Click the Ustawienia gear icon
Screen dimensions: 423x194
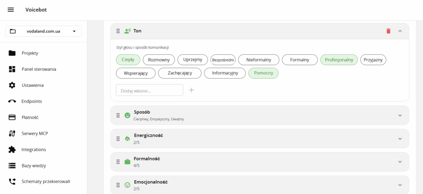click(x=12, y=85)
